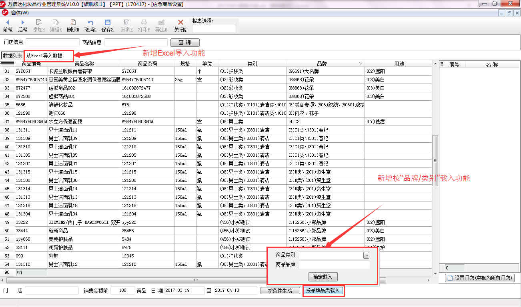Click the 按品牌品类载入 button
The width and height of the screenshot is (521, 307).
pos(323,291)
